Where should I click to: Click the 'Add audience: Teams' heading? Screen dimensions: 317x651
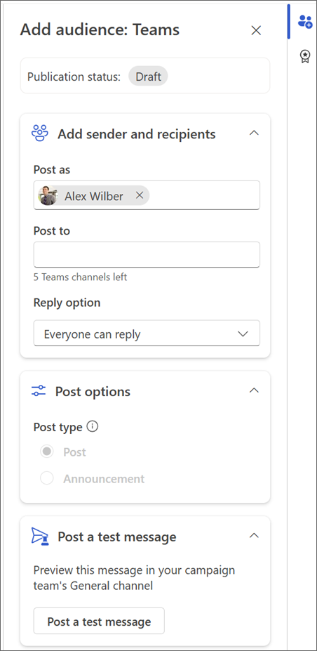tap(100, 30)
